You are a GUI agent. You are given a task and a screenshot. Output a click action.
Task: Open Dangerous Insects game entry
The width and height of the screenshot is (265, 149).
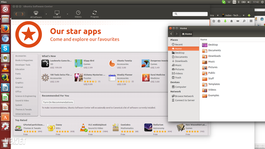coord(154,64)
